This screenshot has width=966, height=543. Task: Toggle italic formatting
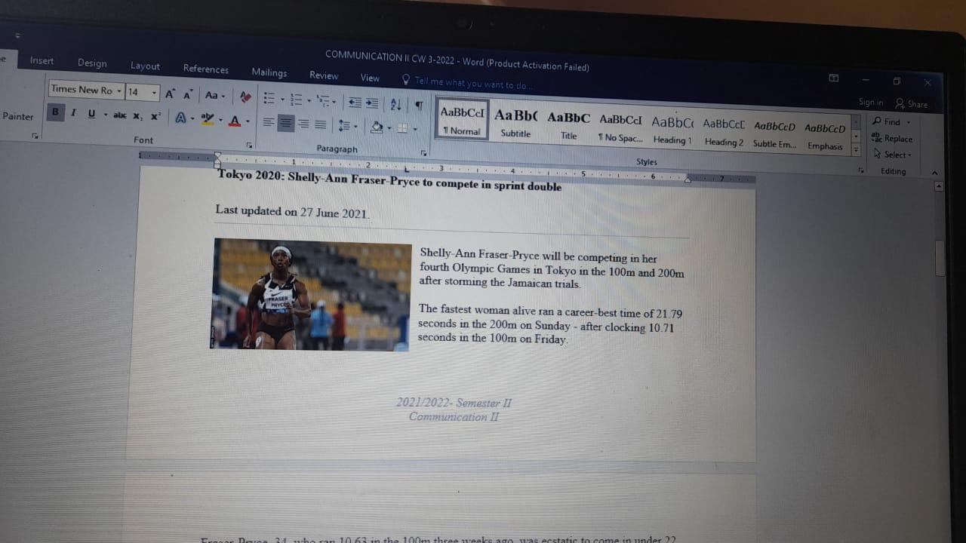pos(73,113)
